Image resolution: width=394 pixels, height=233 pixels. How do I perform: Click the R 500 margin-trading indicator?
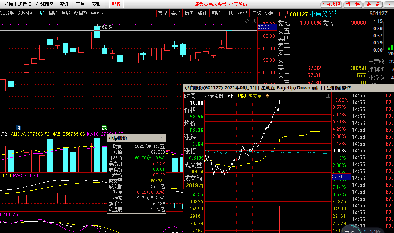tap(287, 15)
